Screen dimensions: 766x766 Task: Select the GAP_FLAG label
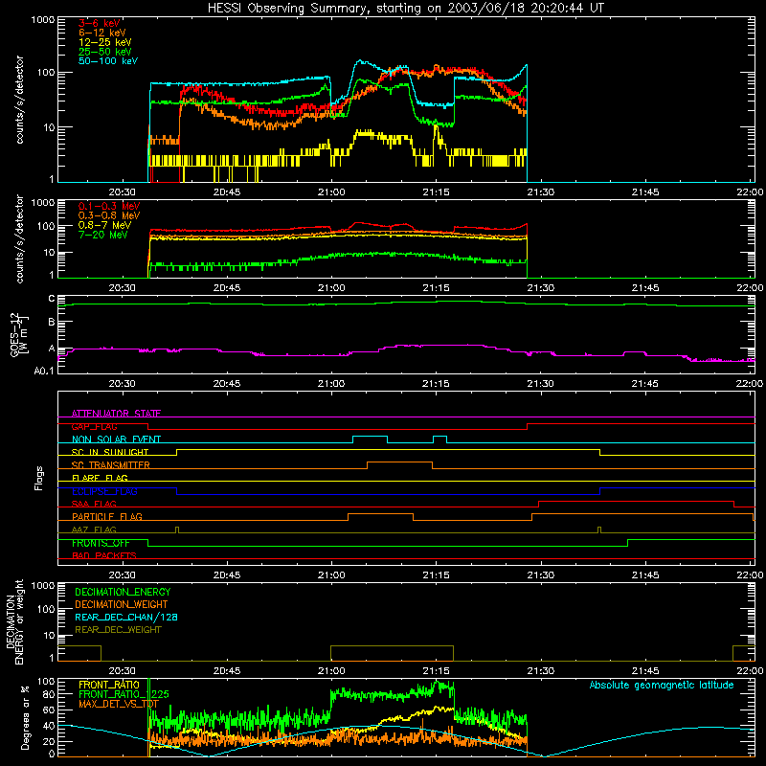click(x=95, y=426)
